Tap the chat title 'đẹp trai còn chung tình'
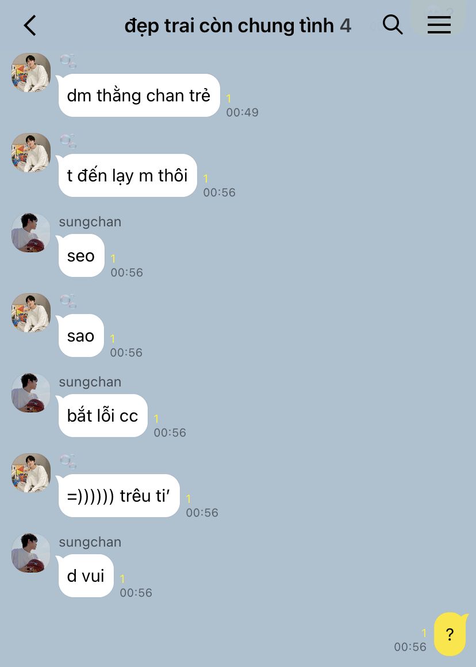The height and width of the screenshot is (667, 476). pyautogui.click(x=229, y=25)
